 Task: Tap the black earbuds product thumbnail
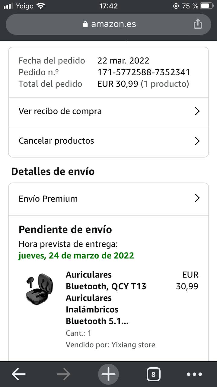[39, 289]
